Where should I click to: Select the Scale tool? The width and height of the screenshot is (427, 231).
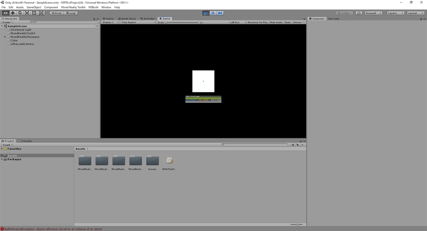coord(27,13)
